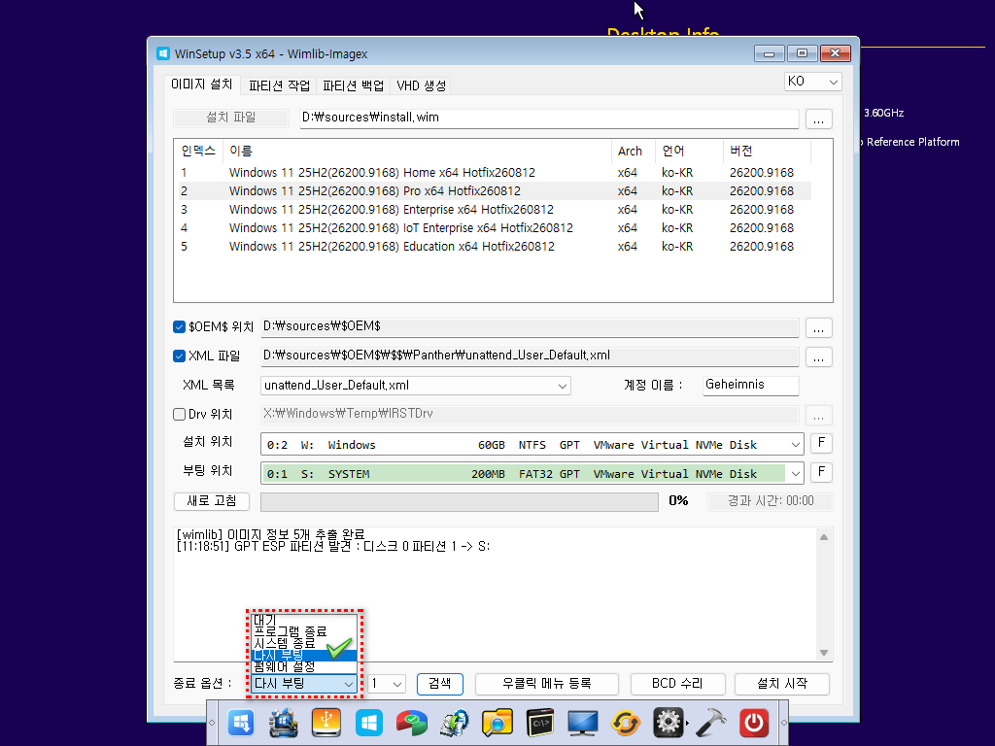The image size is (995, 746).
Task: Click the GPT ESP 파티션 발견 log line
Action: [x=334, y=547]
